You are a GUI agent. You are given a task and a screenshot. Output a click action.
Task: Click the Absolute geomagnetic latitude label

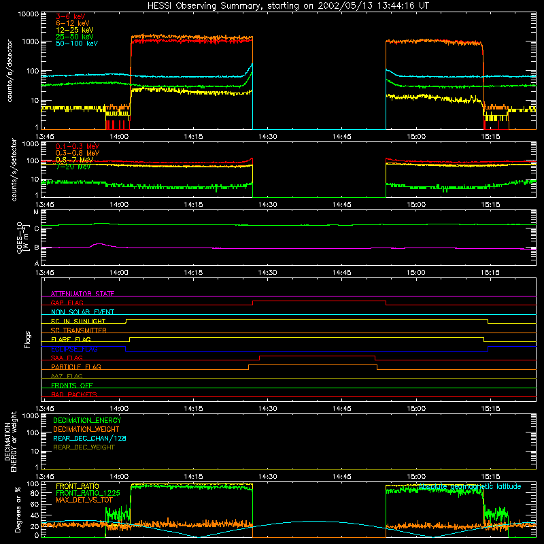(470, 486)
